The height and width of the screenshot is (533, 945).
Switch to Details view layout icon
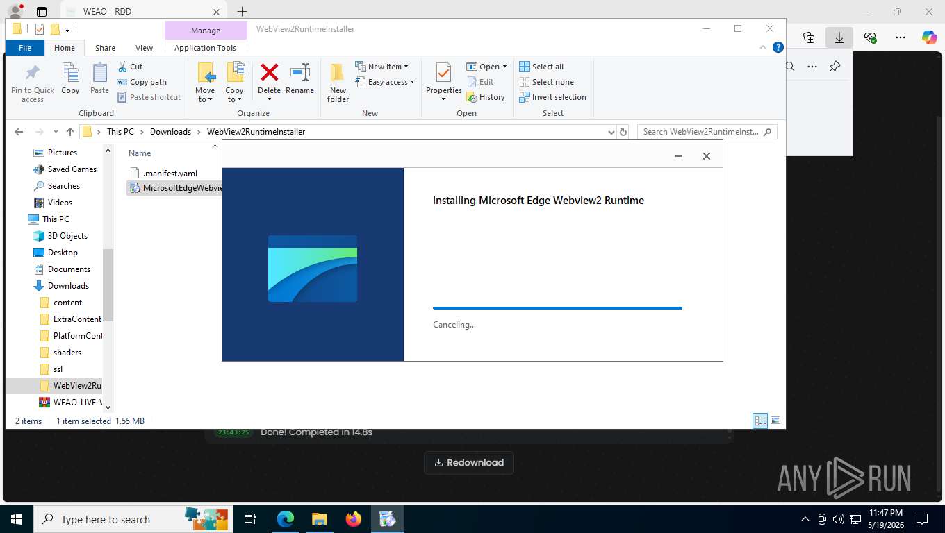point(761,421)
